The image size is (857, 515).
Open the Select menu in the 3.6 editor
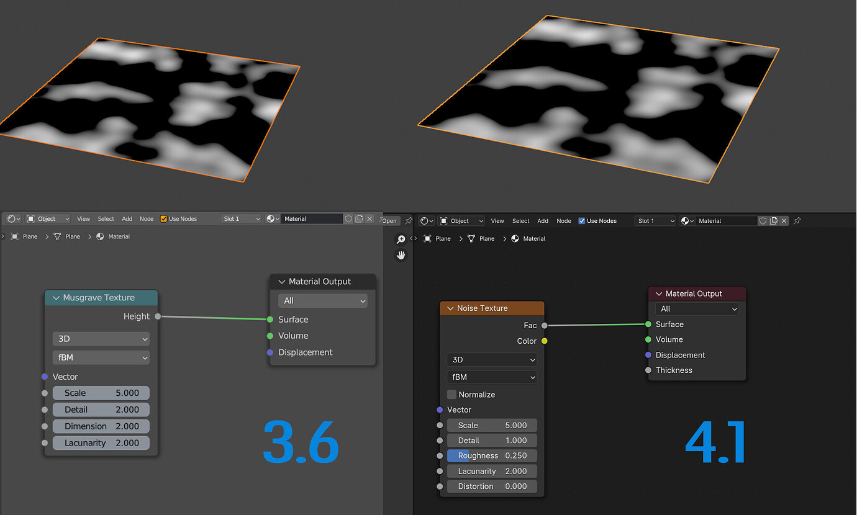[x=106, y=218]
